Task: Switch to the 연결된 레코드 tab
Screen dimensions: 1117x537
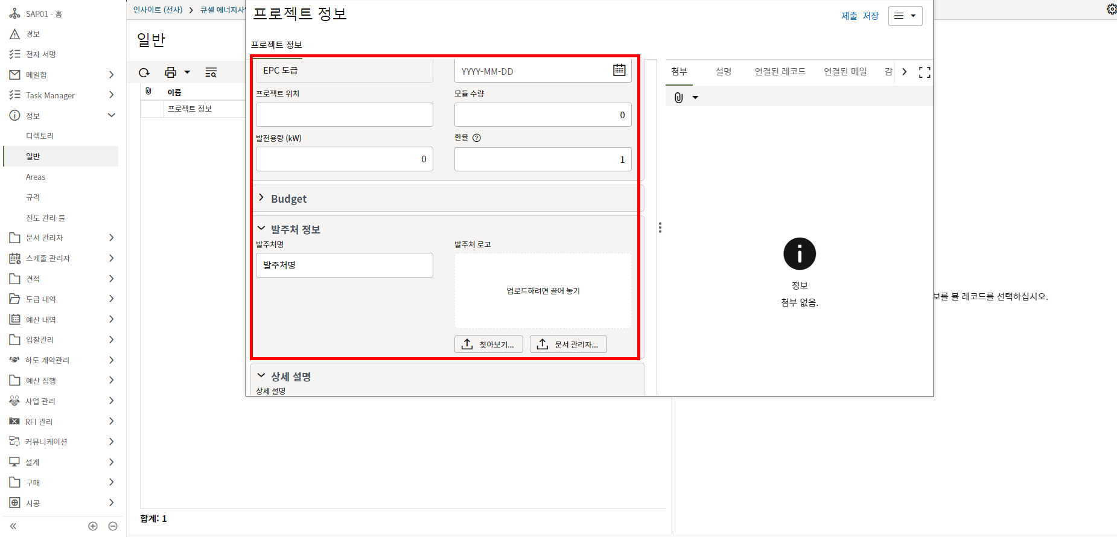Action: pyautogui.click(x=780, y=72)
